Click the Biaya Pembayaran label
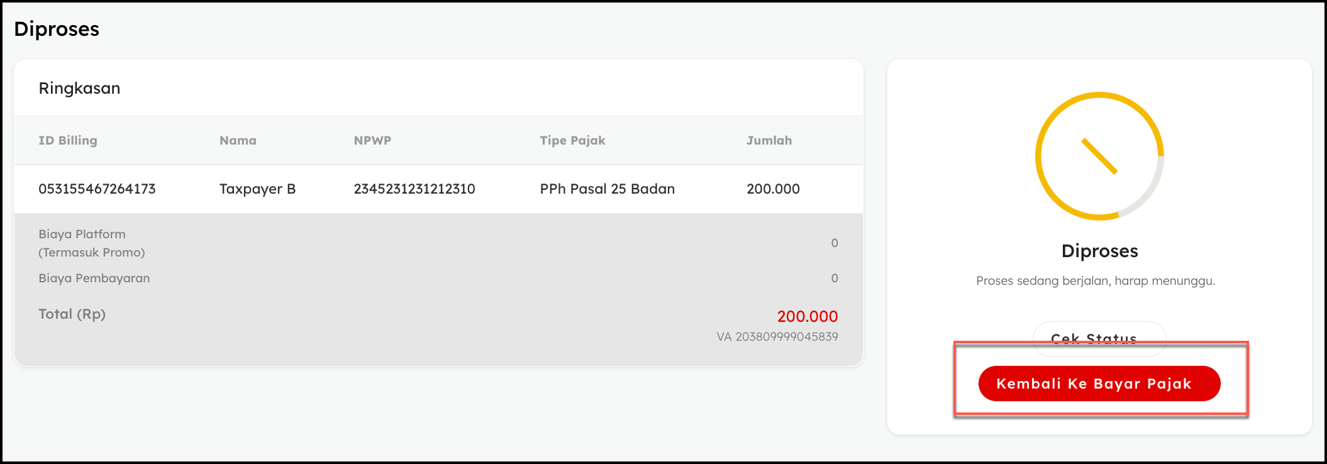1327x464 pixels. tap(94, 278)
